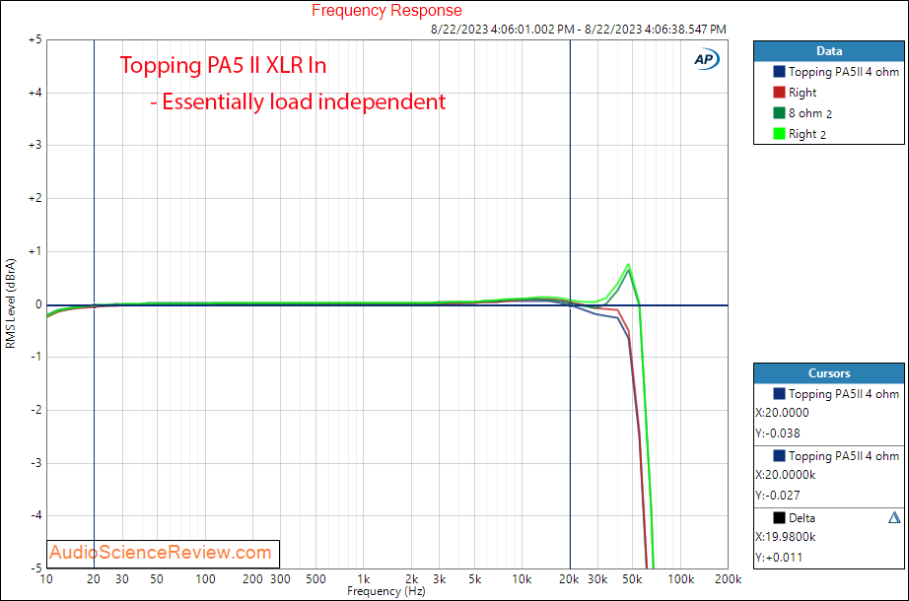
Task: Click the 'RMS Level (dBrA)' axis label
Action: (x=11, y=303)
